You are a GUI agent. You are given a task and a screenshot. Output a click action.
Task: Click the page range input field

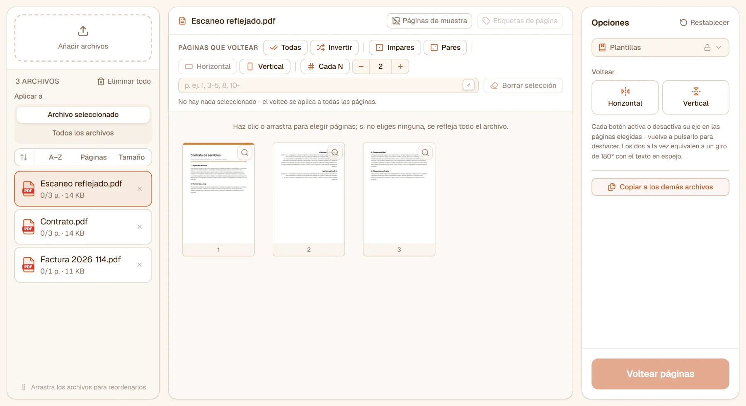click(x=321, y=85)
